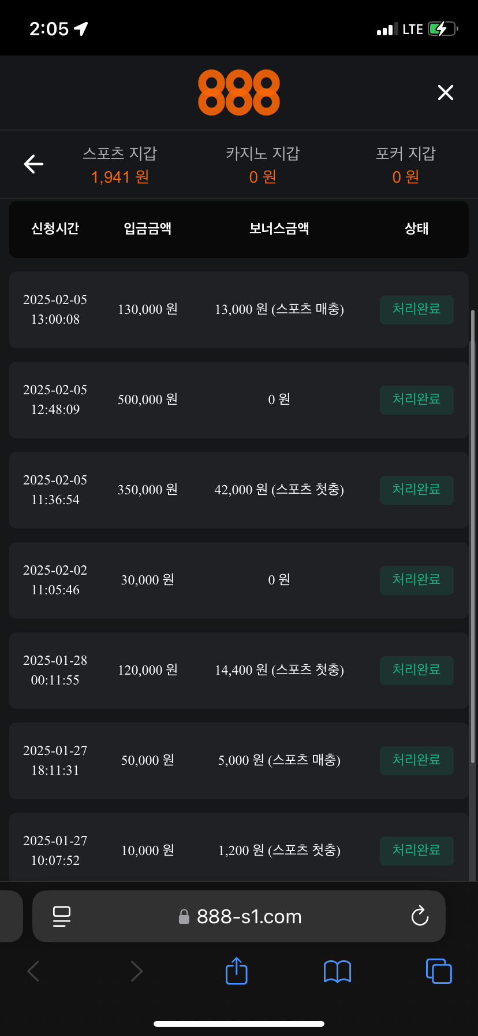Tap the browser back chevron
The height and width of the screenshot is (1036, 478).
point(33,971)
